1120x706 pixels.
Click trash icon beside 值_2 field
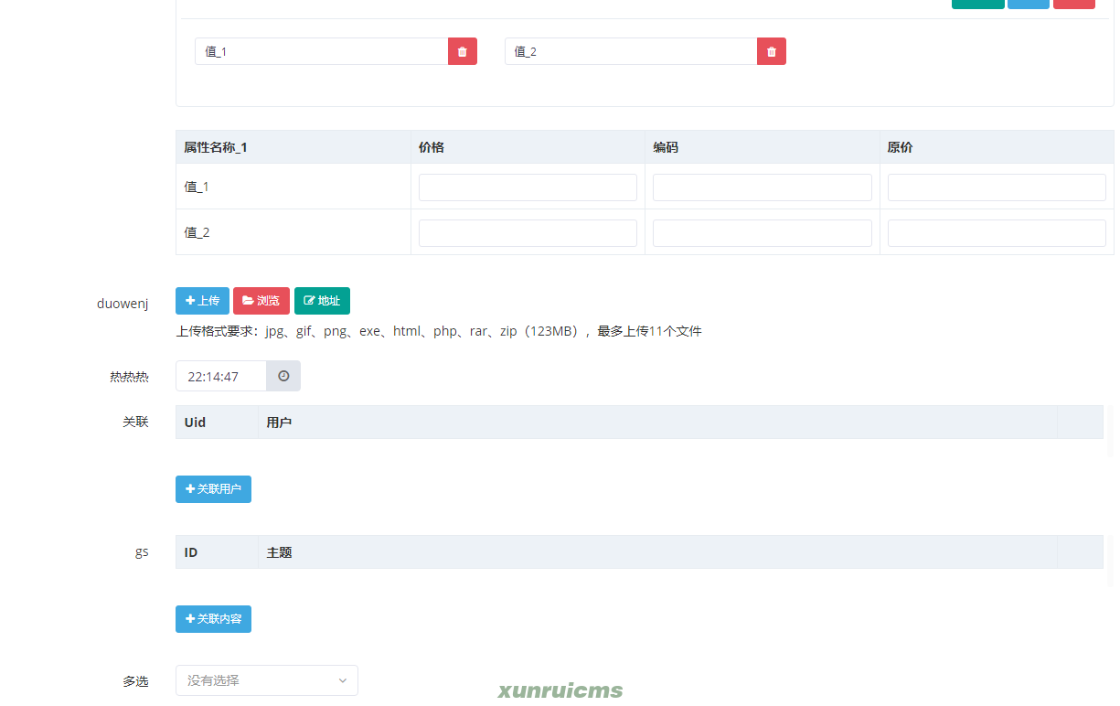point(772,51)
